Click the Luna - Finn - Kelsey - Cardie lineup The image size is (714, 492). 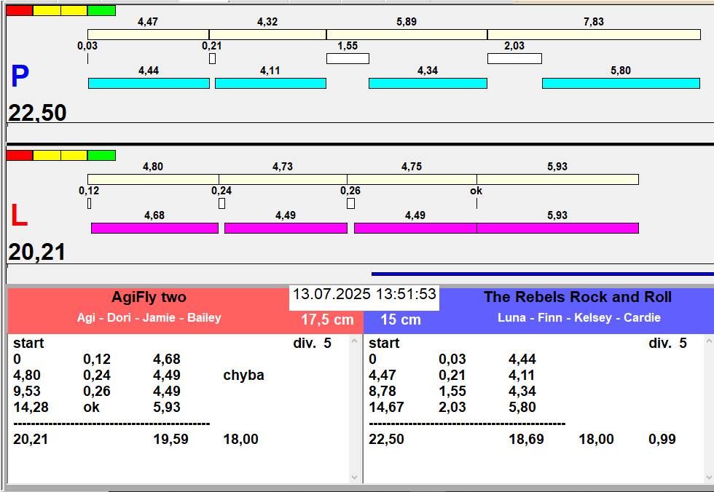pyautogui.click(x=579, y=317)
